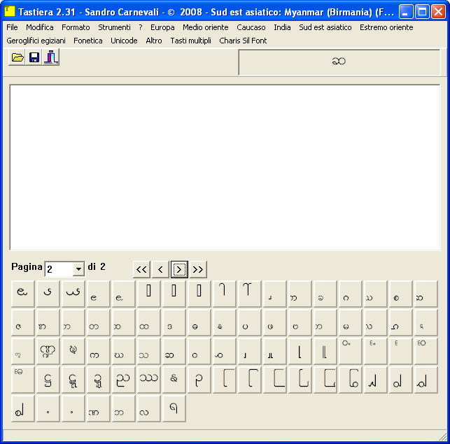Open the Tasti multipli menu
450x444 pixels.
click(x=190, y=41)
